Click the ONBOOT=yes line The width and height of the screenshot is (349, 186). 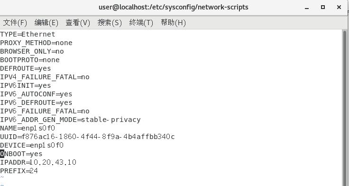coord(21,154)
